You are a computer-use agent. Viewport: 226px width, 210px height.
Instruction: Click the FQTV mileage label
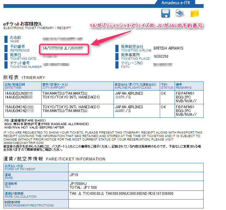[x=125, y=67]
